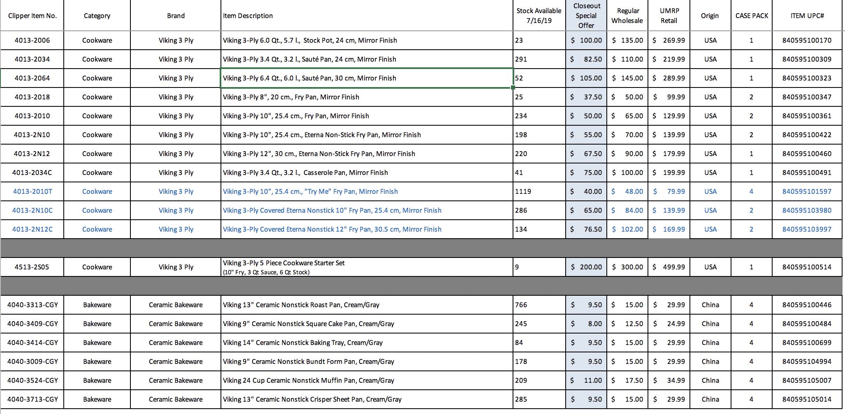This screenshot has height=414, width=845.
Task: Select item number 4040-3524-CGY
Action: pos(32,380)
